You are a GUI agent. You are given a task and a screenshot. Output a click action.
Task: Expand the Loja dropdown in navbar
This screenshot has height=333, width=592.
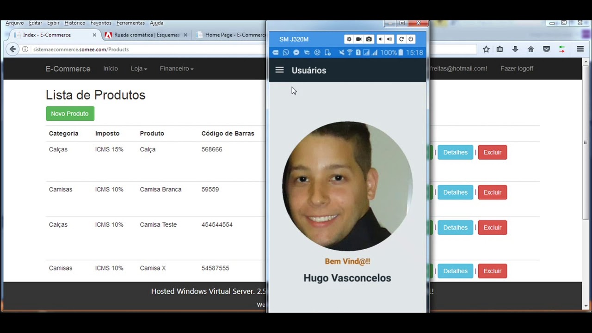(x=139, y=68)
